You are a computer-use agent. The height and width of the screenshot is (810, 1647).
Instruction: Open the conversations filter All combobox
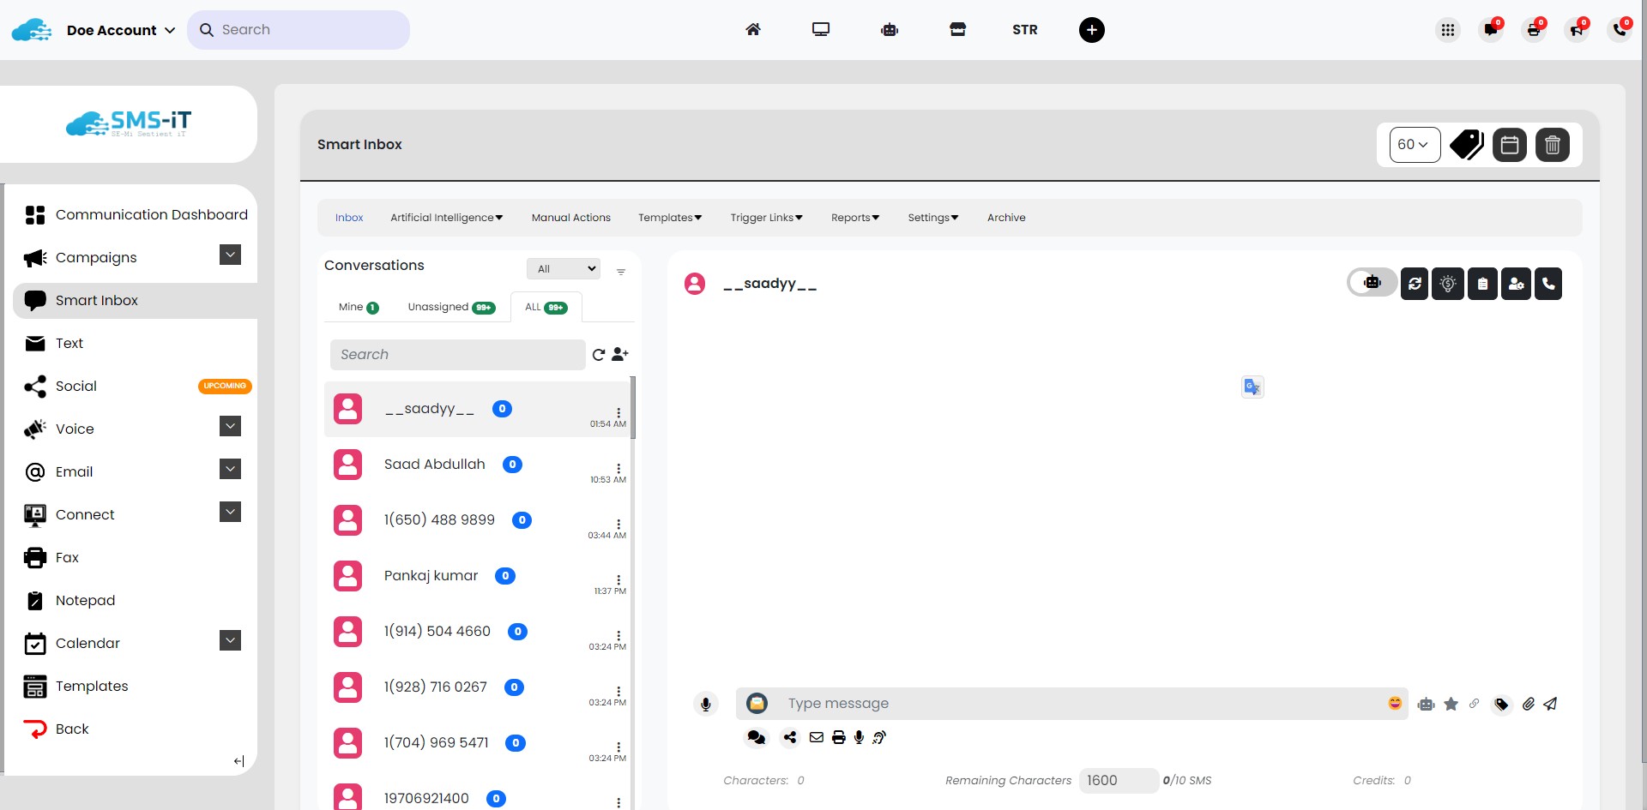[x=563, y=268]
